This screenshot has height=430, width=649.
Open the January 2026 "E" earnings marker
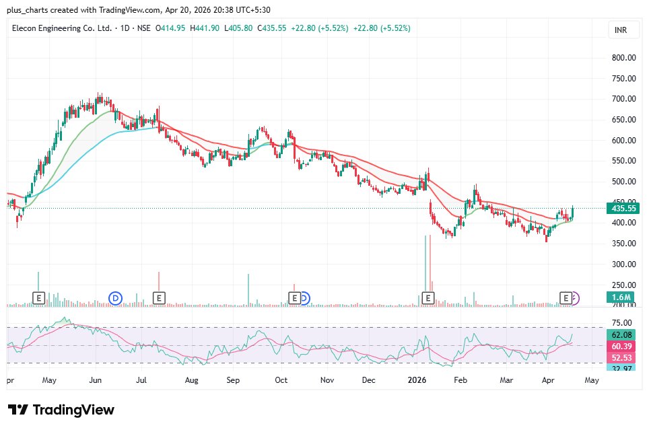(428, 297)
